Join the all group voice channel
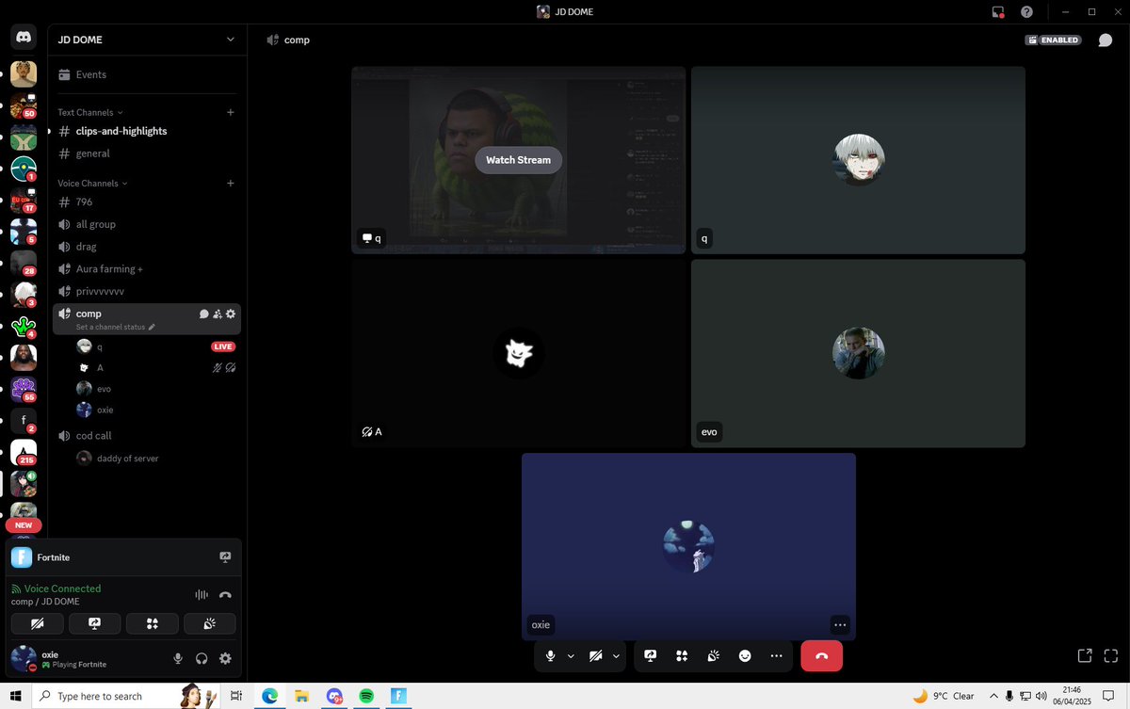 [146, 224]
